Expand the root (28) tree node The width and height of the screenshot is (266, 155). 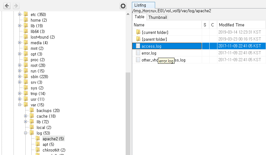pos(19,65)
